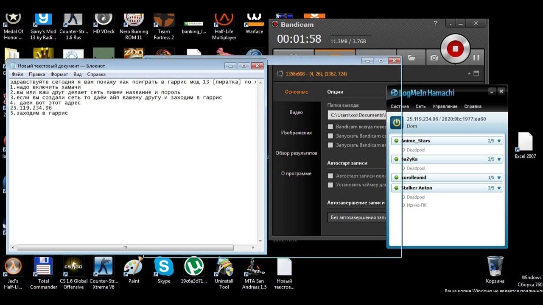Viewport: 543px width, 305px height.
Task: Switch to Bandicam Основные tab
Action: (296, 92)
